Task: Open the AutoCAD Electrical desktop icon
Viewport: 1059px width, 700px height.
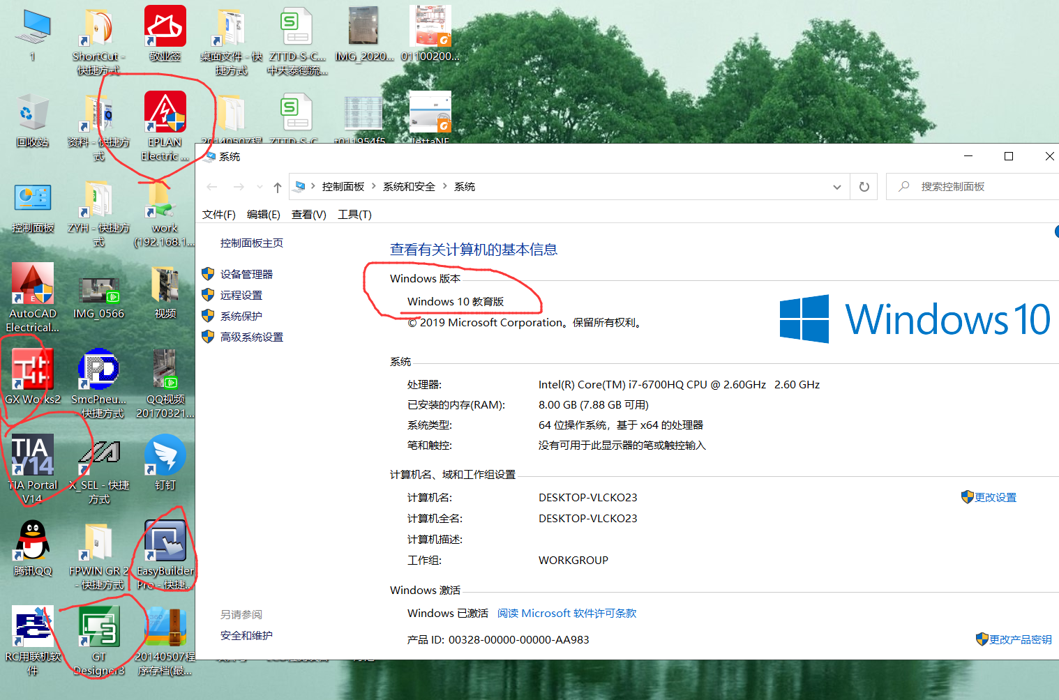Action: click(x=32, y=284)
